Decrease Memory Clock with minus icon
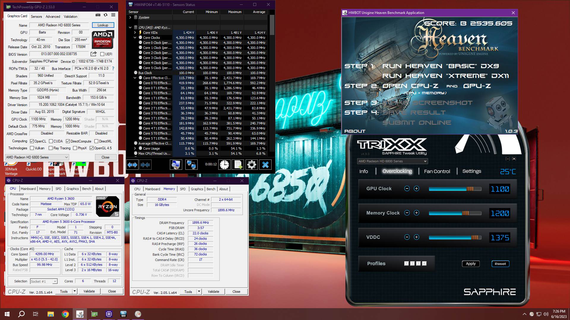 tap(407, 213)
